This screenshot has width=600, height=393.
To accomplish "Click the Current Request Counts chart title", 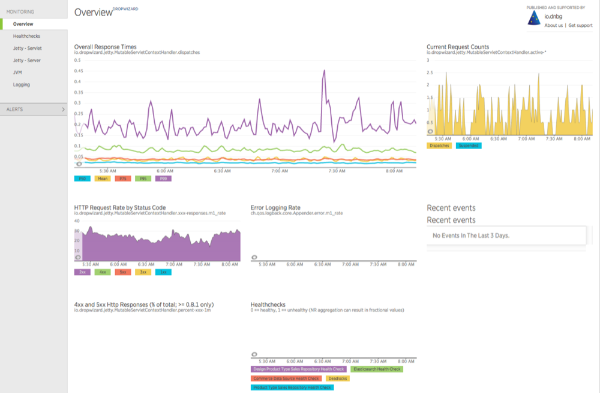I will tap(458, 47).
